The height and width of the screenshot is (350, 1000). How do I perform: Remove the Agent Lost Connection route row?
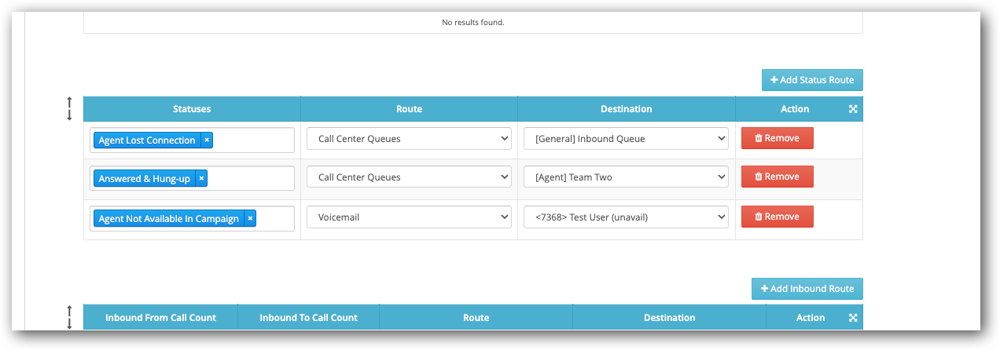pos(777,138)
